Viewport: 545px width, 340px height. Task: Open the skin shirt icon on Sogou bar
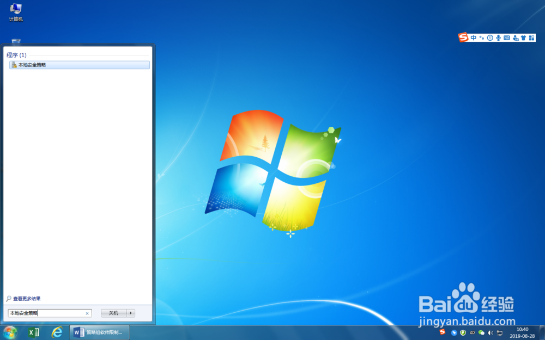point(523,38)
